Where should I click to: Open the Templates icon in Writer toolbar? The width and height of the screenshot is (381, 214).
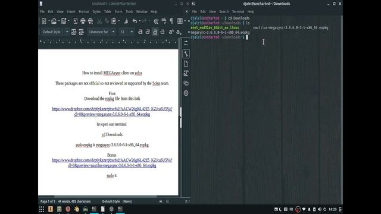coord(54,21)
